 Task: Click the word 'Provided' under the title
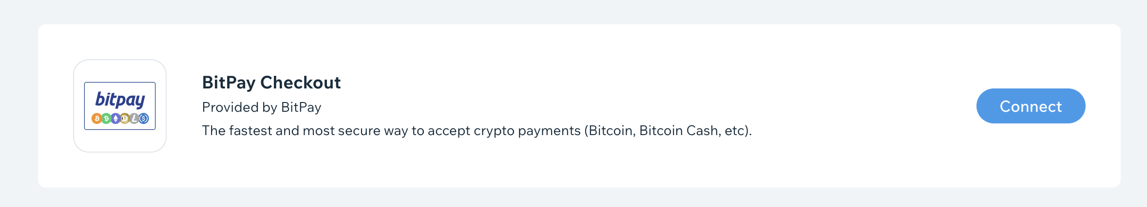point(231,107)
